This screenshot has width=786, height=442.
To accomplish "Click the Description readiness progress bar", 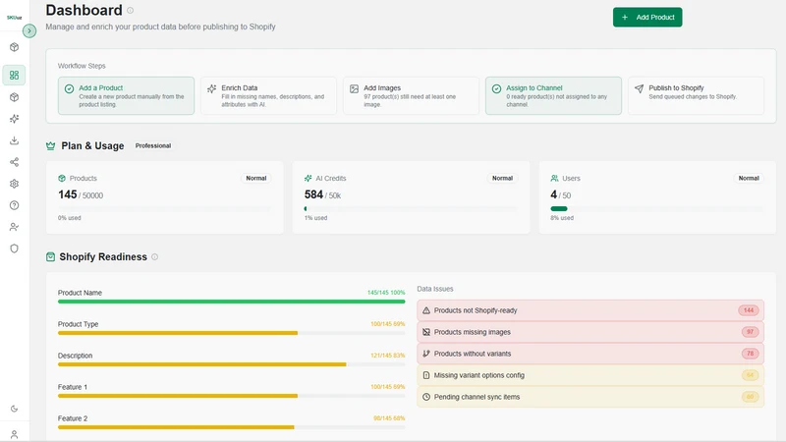I will [x=231, y=364].
